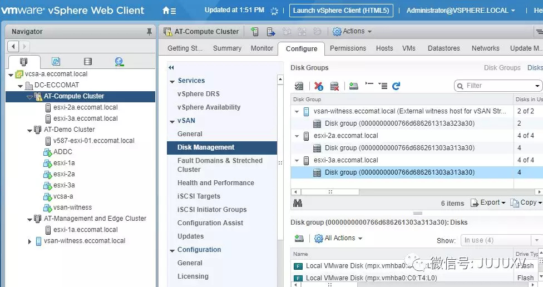Collapse the AT-Compute Cluster tree node
The width and height of the screenshot is (543, 287).
(x=30, y=97)
